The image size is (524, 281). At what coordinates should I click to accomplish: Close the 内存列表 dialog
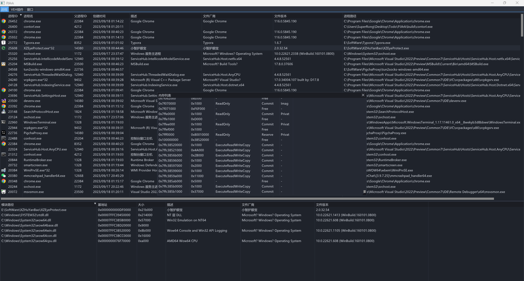point(363,95)
